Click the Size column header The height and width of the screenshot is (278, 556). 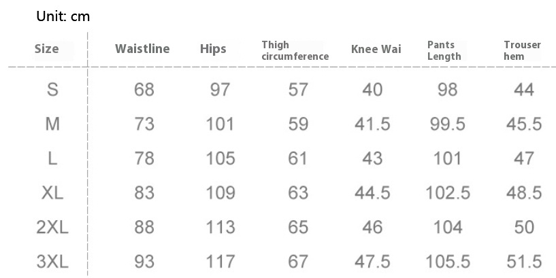point(46,49)
